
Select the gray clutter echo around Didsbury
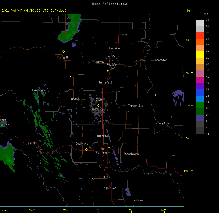click(99, 106)
